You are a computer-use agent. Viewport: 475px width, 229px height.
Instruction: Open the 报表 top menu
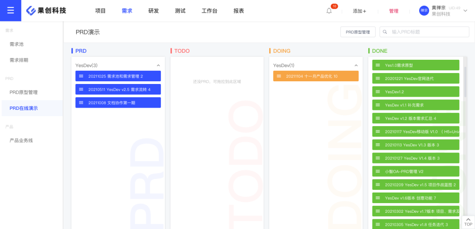point(239,11)
